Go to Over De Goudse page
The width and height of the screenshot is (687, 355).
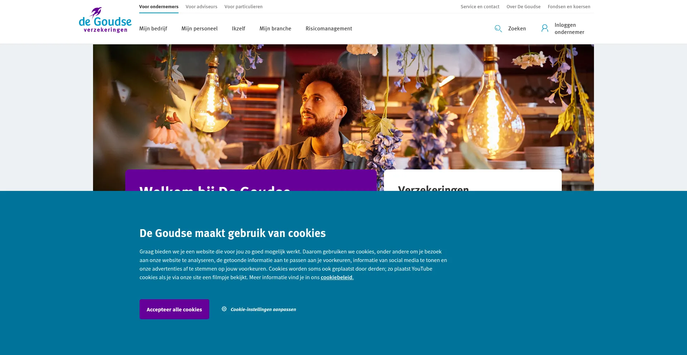click(x=523, y=7)
